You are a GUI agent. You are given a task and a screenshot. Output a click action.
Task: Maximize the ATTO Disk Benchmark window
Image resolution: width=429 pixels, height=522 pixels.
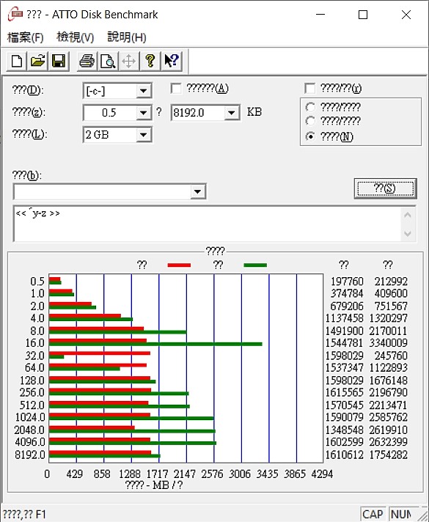(x=363, y=15)
